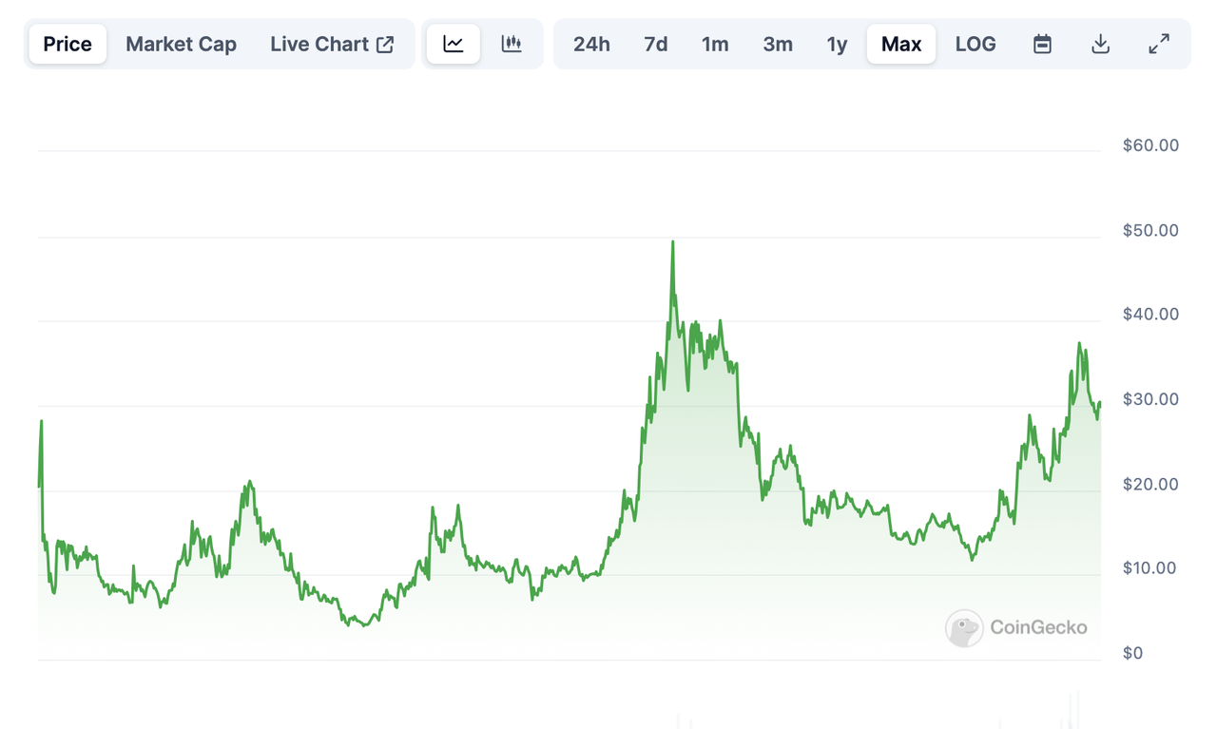The width and height of the screenshot is (1217, 729).
Task: Open the calendar date range picker
Action: point(1041,43)
